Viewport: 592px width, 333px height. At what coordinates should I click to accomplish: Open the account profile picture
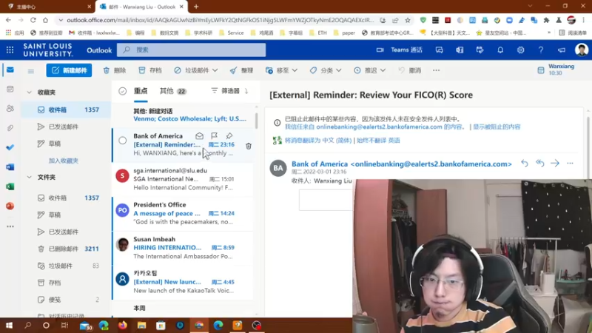[582, 50]
